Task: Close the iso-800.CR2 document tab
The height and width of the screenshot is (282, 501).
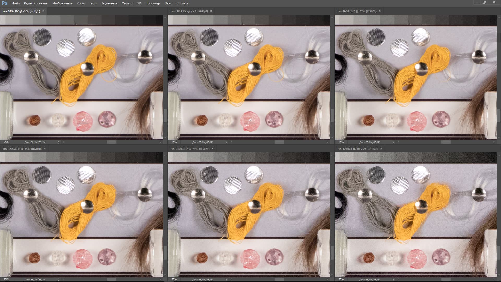Action: (211, 11)
